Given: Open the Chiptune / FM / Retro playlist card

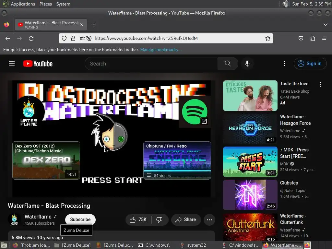Looking at the screenshot, I should pyautogui.click(x=177, y=160).
